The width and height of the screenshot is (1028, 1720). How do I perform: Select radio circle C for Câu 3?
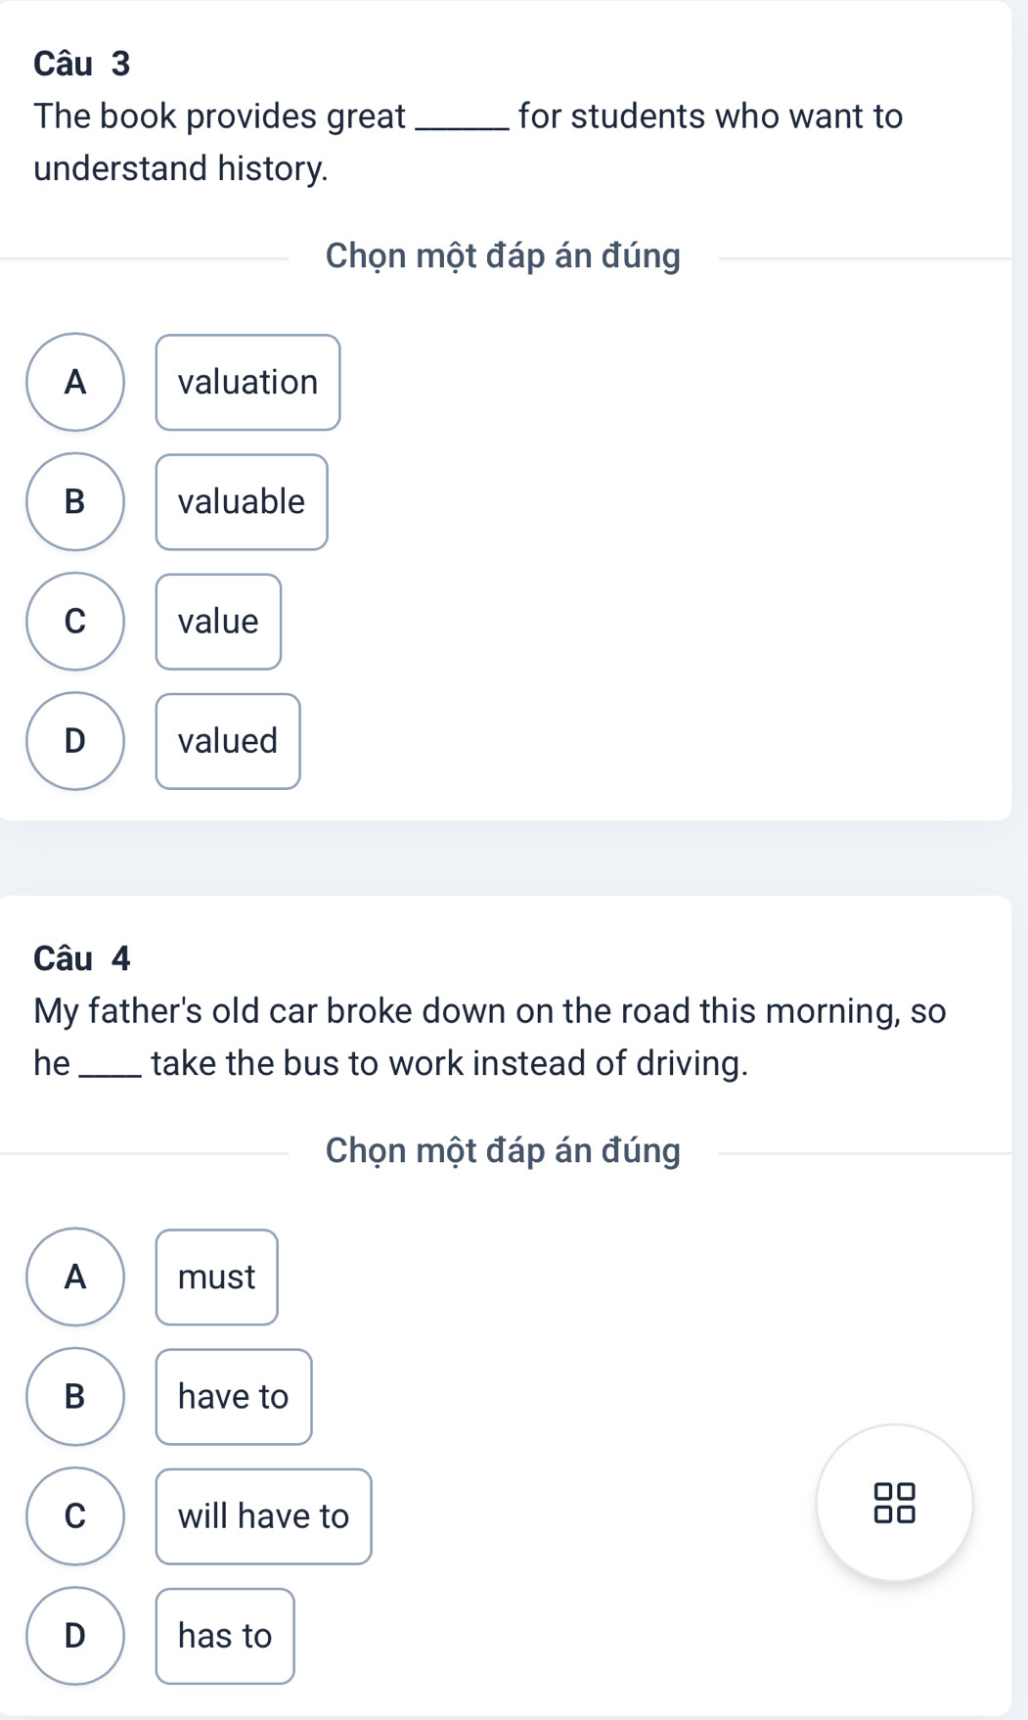[74, 623]
